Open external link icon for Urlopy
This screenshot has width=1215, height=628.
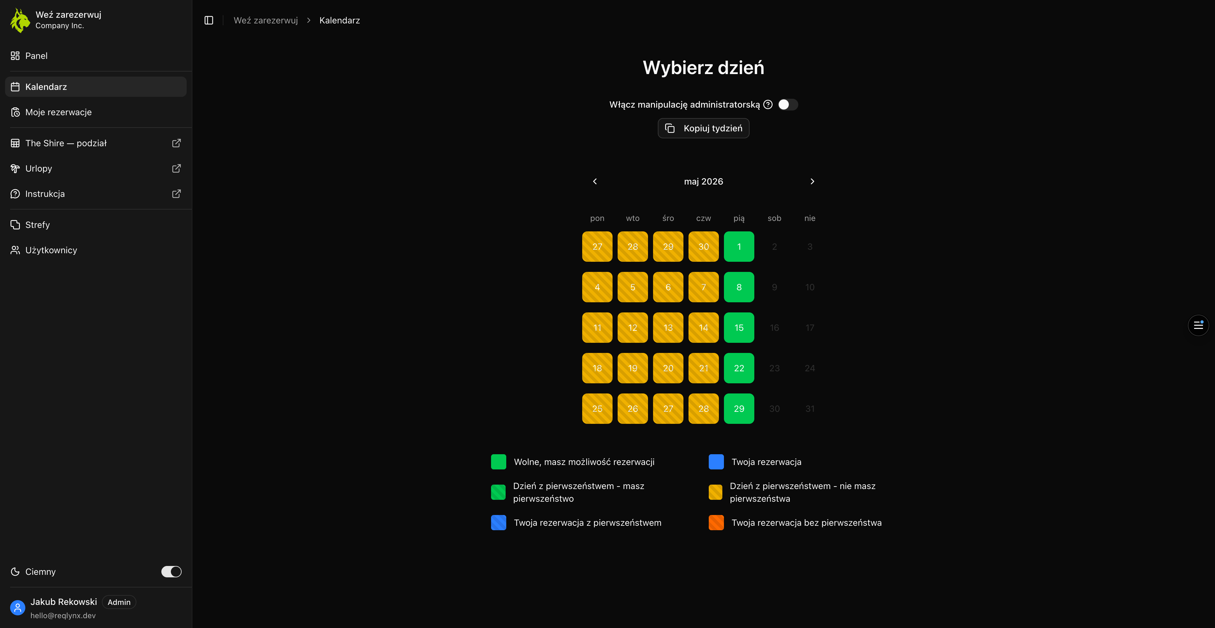click(177, 168)
